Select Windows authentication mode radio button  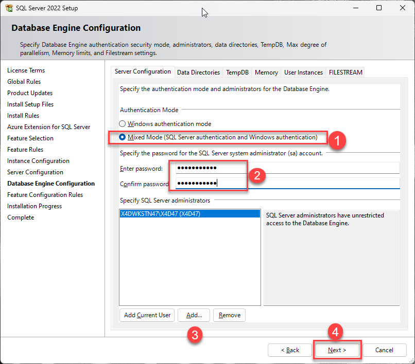[x=122, y=124]
